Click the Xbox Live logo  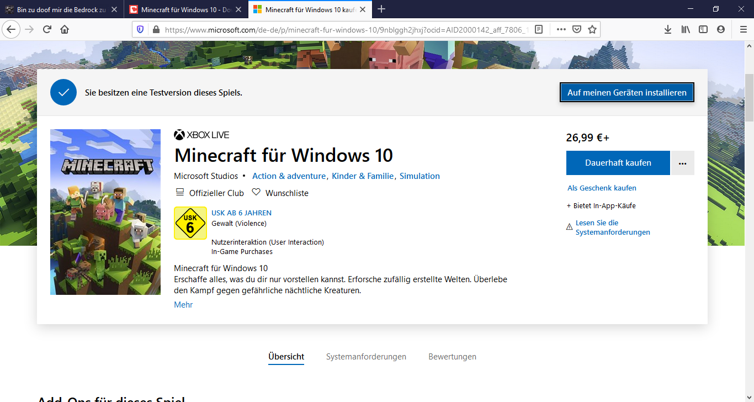pos(201,135)
